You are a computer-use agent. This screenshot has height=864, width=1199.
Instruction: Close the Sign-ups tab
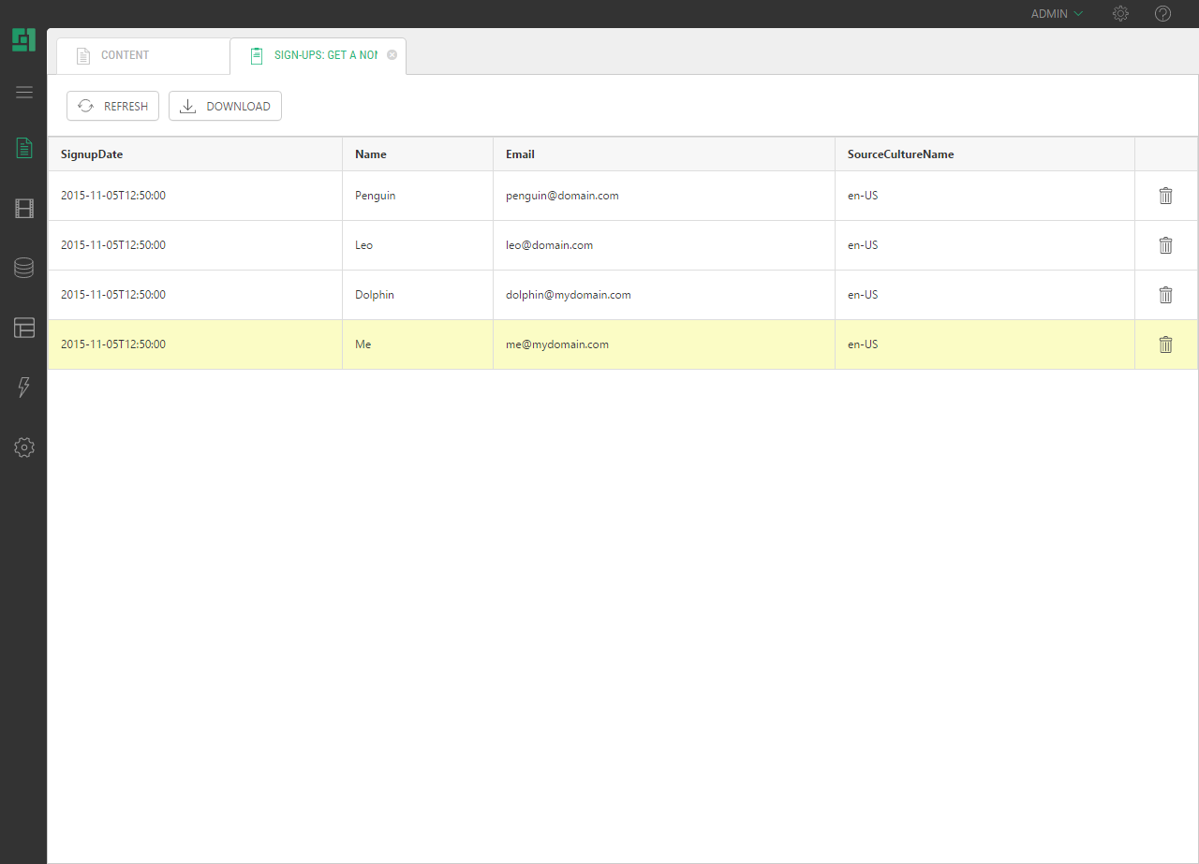point(392,55)
